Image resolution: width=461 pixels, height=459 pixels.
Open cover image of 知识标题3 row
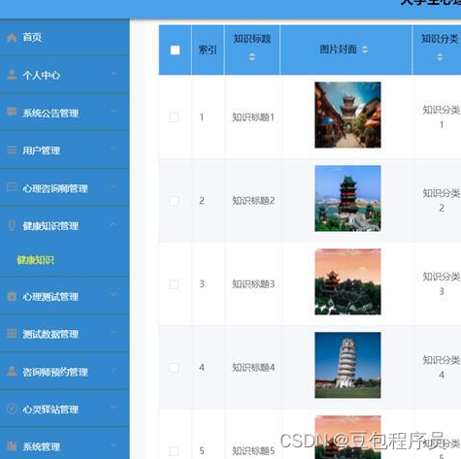[347, 281]
